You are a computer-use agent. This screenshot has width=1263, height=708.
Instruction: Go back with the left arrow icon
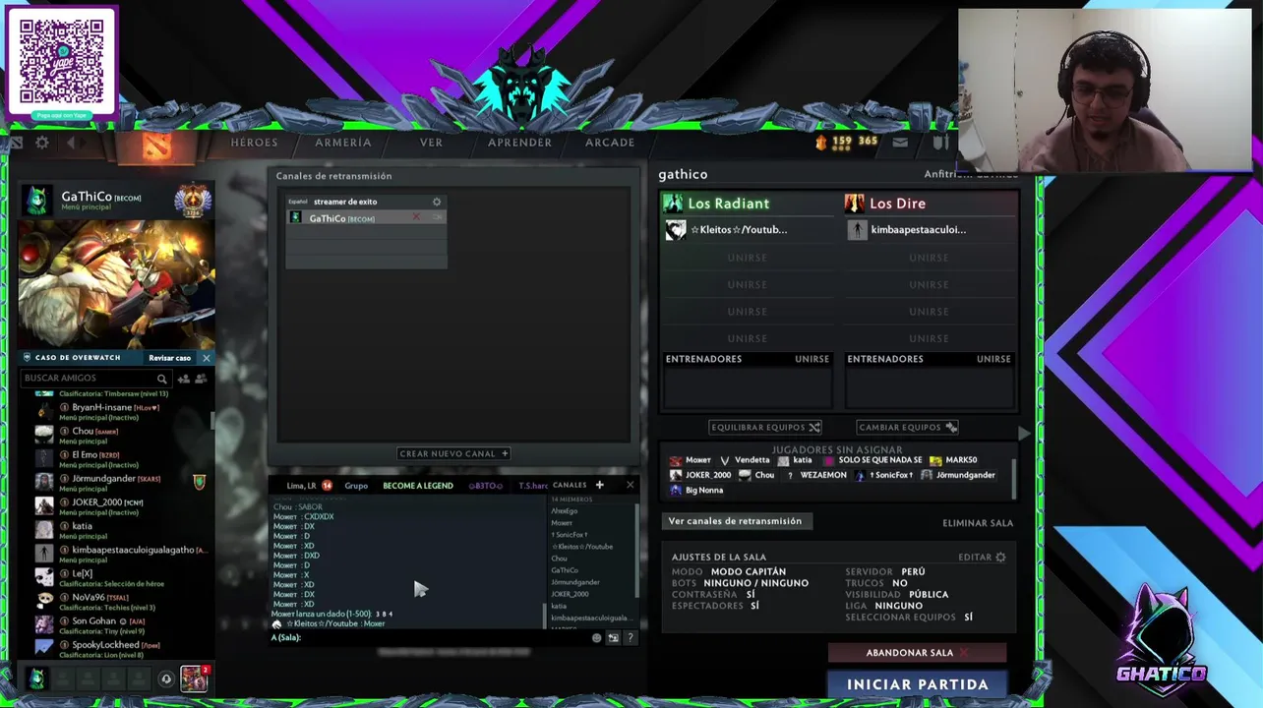coord(72,143)
